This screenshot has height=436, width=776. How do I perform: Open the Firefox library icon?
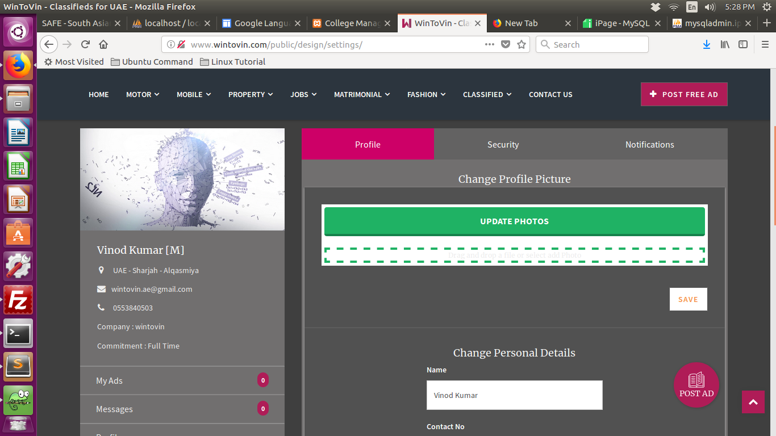725,44
